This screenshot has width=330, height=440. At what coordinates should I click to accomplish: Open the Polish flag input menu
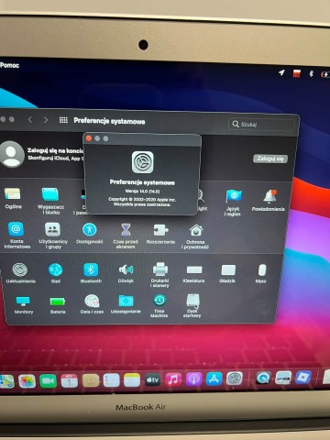pos(297,73)
